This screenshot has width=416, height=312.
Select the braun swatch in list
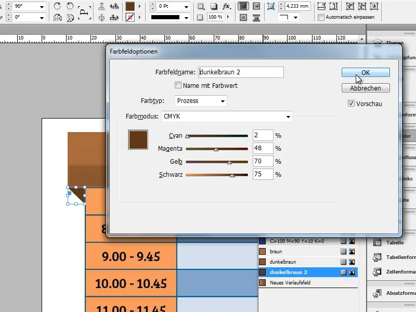coord(308,252)
